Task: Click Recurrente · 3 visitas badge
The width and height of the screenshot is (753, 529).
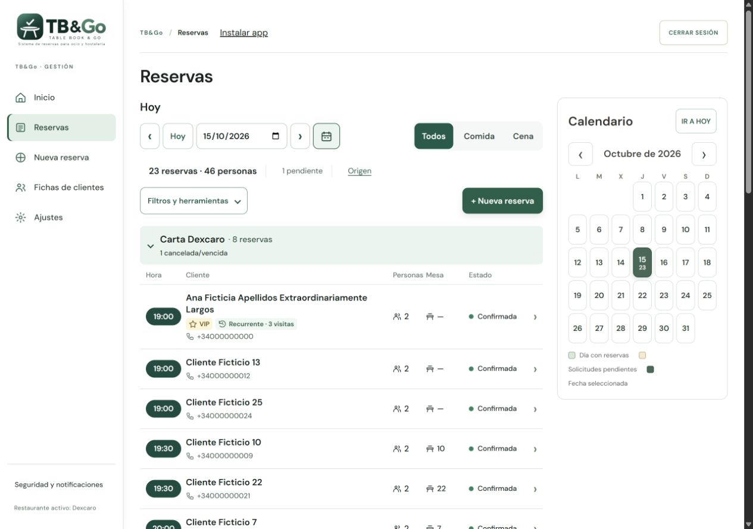Action: (x=256, y=324)
